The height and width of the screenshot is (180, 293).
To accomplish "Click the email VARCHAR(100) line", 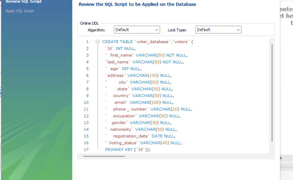I will (x=139, y=103).
